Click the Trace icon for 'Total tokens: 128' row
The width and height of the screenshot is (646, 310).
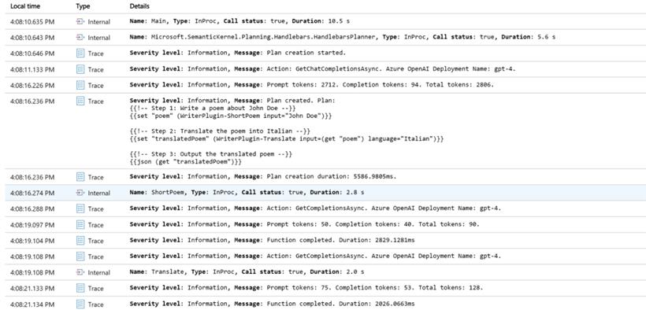click(x=80, y=288)
